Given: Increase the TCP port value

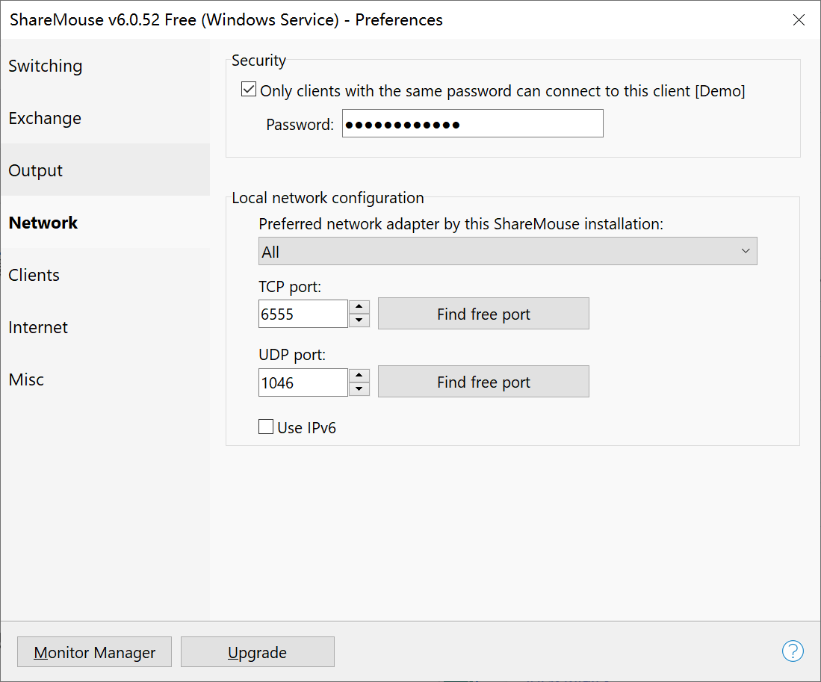Looking at the screenshot, I should (x=359, y=307).
